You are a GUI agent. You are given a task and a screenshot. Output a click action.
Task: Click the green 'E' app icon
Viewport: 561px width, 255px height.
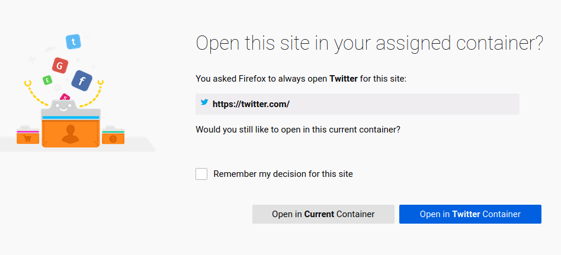click(x=47, y=80)
